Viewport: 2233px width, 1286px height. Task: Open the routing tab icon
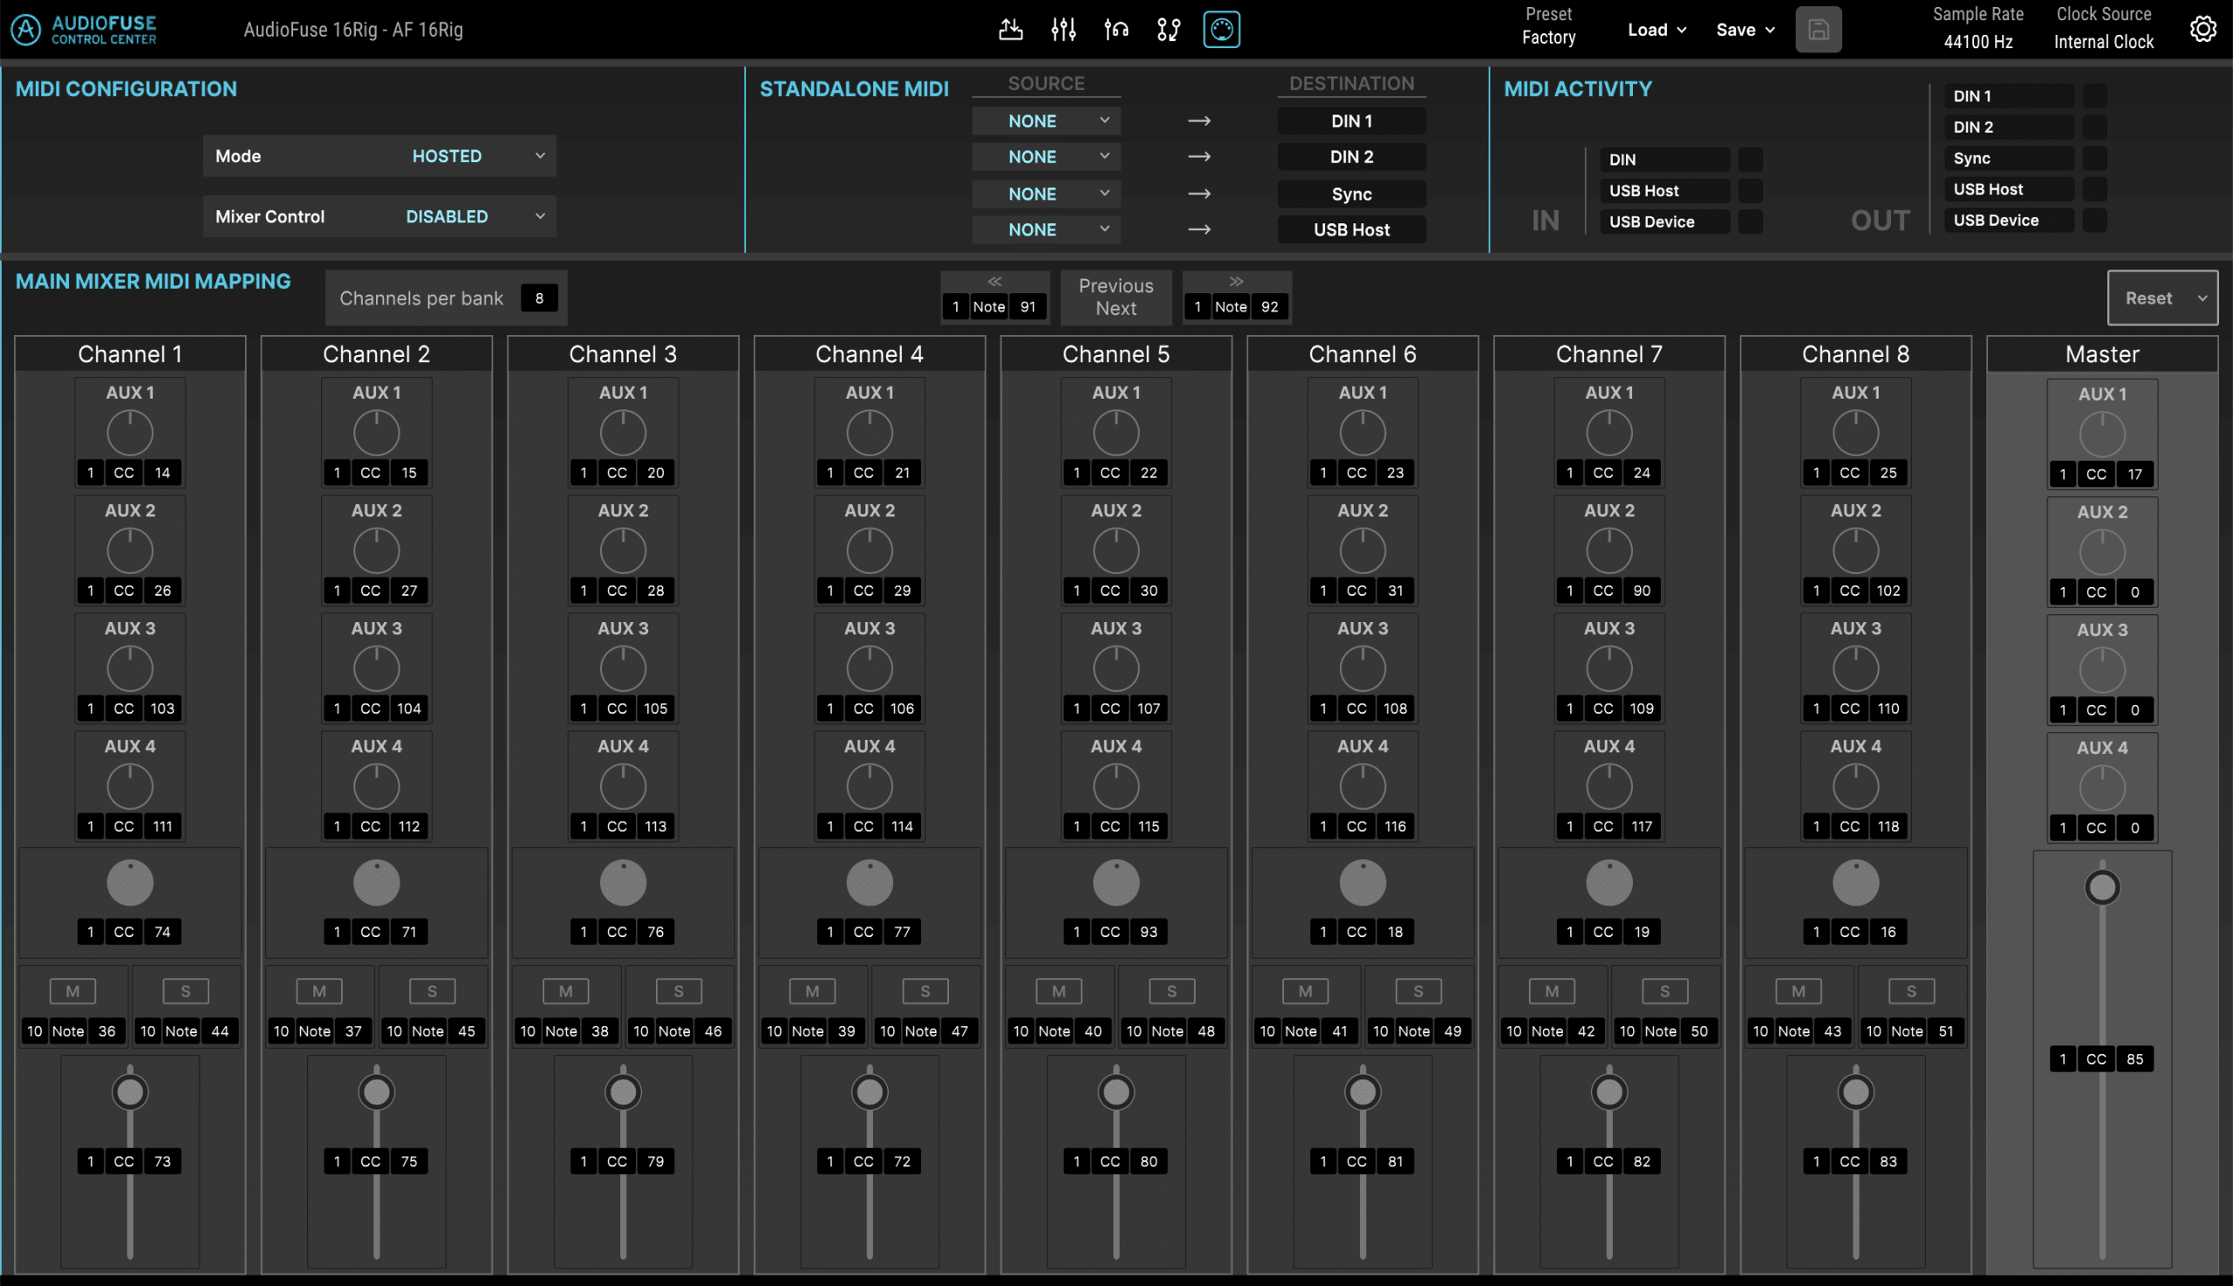click(x=1168, y=29)
